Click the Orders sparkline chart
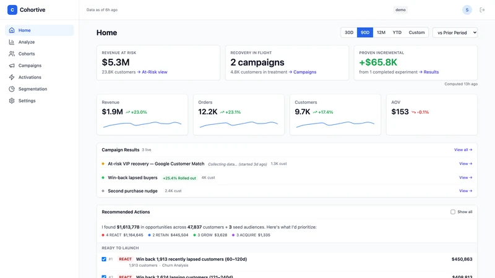The height and width of the screenshot is (278, 495). tap(239, 124)
